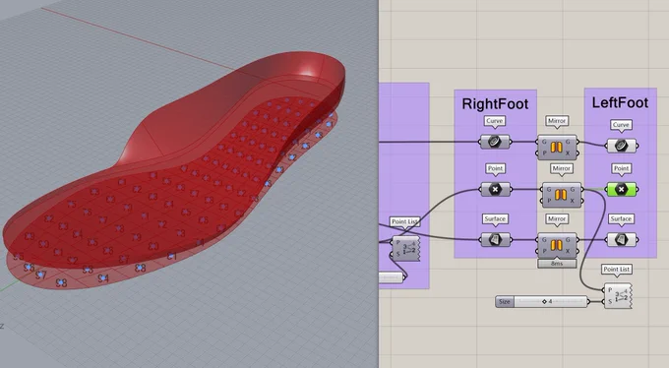Screen dimensions: 669x368
Task: Click the Surface label in the LeftFoot group
Action: coord(621,218)
